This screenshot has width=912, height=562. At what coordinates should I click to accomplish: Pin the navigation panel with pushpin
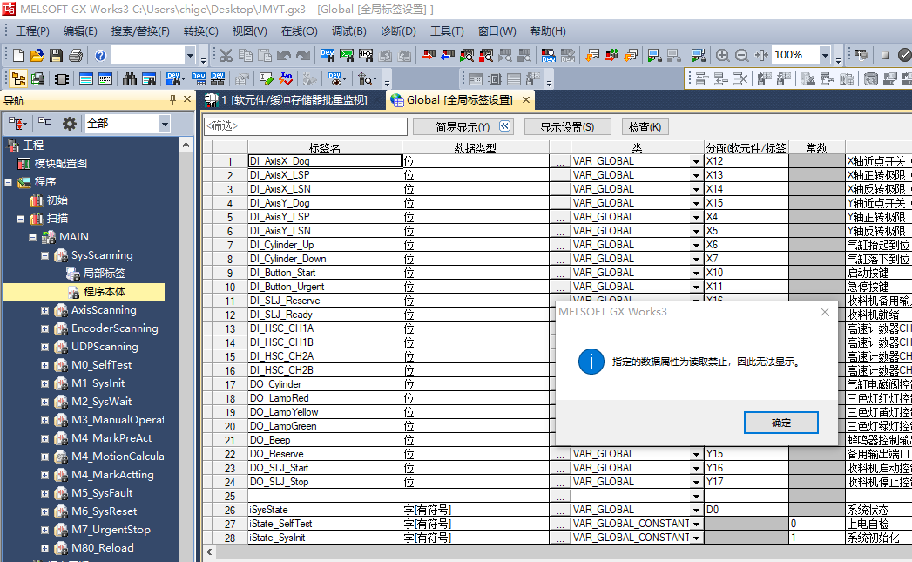click(172, 100)
